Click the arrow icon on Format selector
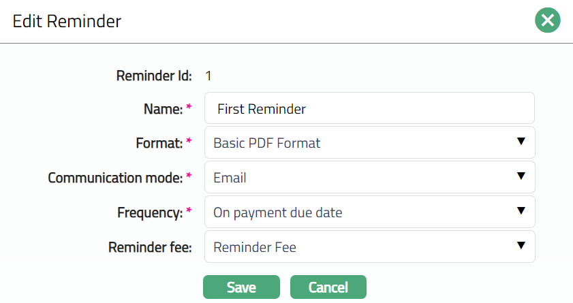 point(521,142)
